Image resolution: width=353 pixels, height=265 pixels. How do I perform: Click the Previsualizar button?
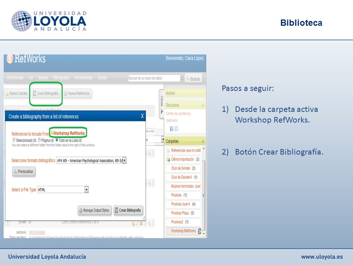pos(24,172)
